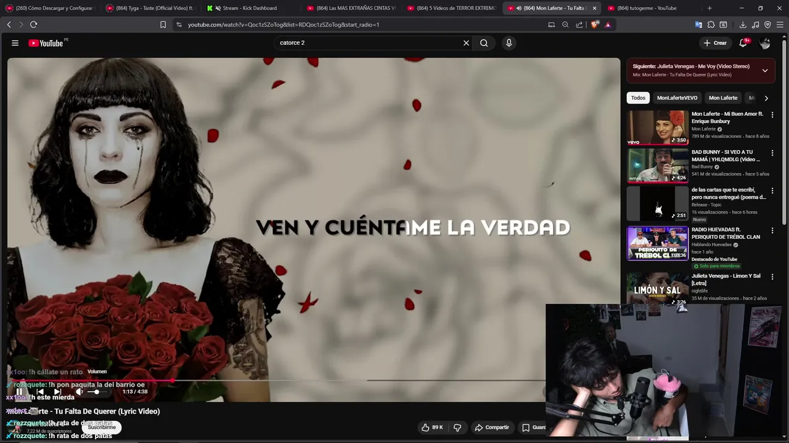Viewport: 789px width, 443px height.
Task: Save video with the Guardar button
Action: coord(533,427)
